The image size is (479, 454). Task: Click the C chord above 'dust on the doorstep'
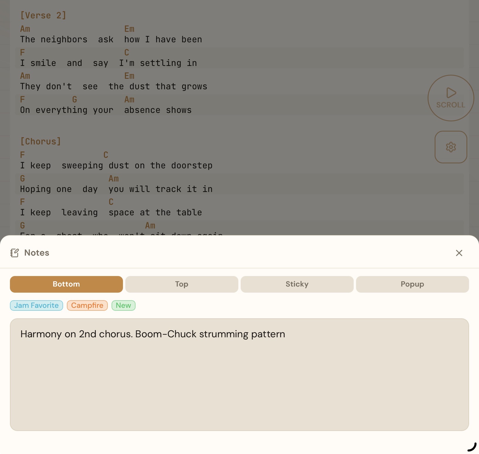(x=105, y=155)
